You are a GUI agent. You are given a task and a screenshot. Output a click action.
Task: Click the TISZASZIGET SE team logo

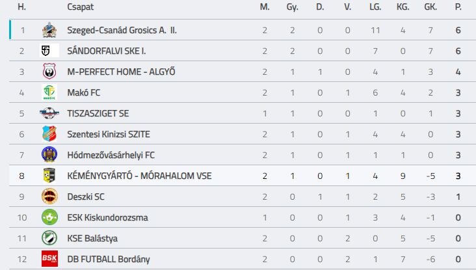tap(49, 113)
